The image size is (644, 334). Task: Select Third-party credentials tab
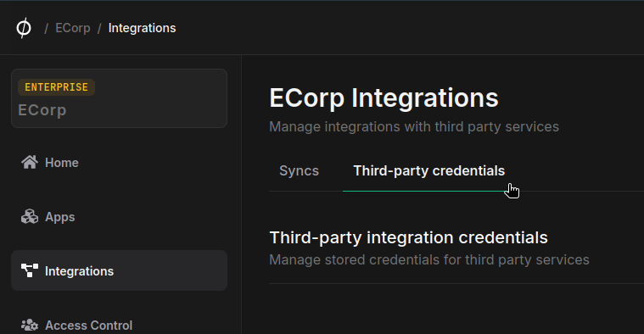[429, 170]
